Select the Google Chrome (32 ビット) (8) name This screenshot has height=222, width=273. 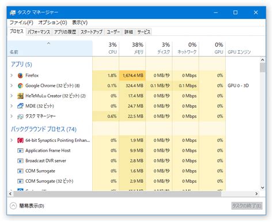[x=52, y=85]
